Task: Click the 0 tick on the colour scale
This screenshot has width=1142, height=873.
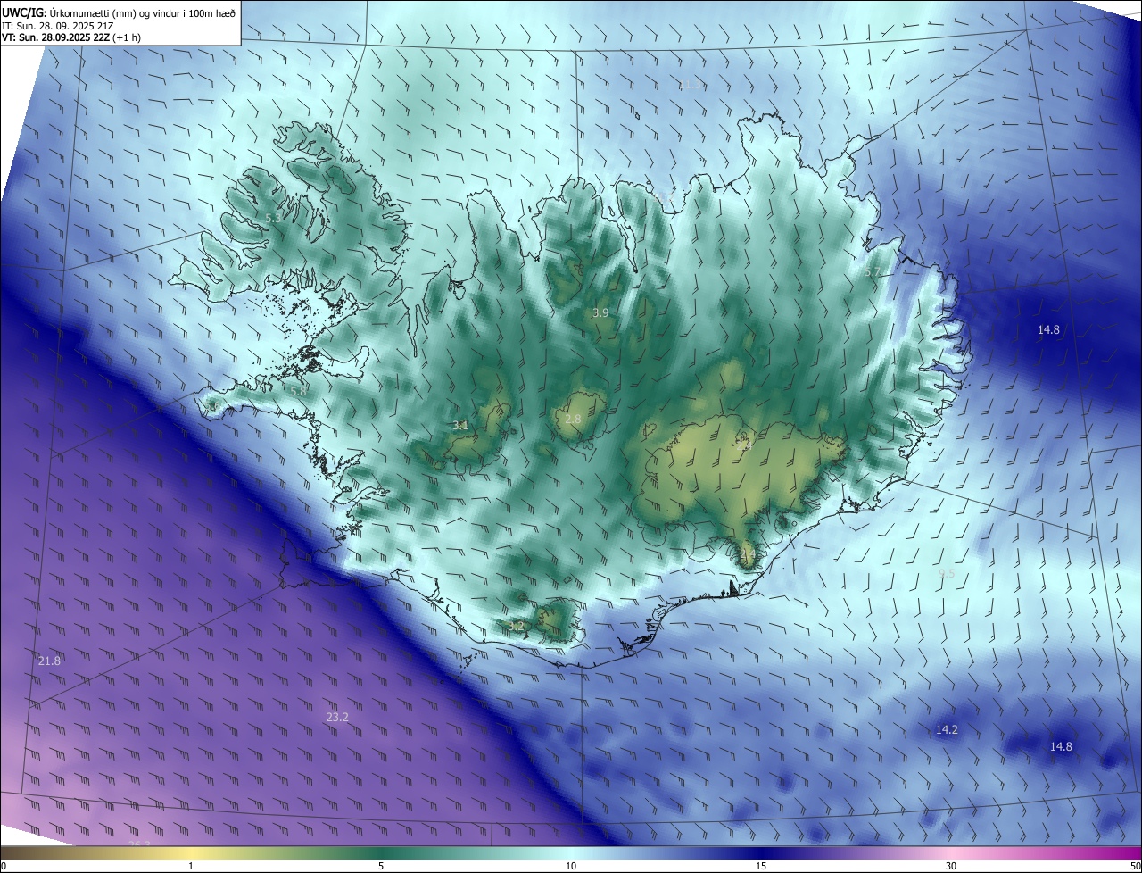Action: pyautogui.click(x=4, y=866)
